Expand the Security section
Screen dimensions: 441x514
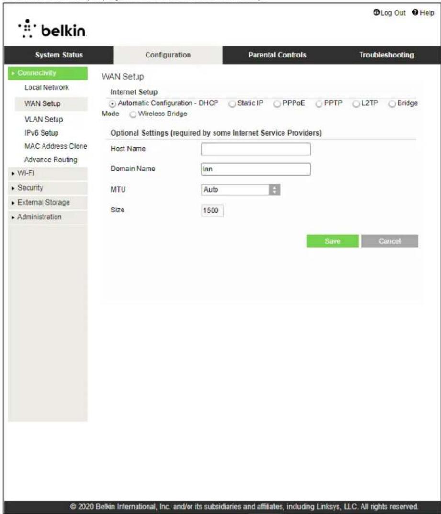pos(48,188)
